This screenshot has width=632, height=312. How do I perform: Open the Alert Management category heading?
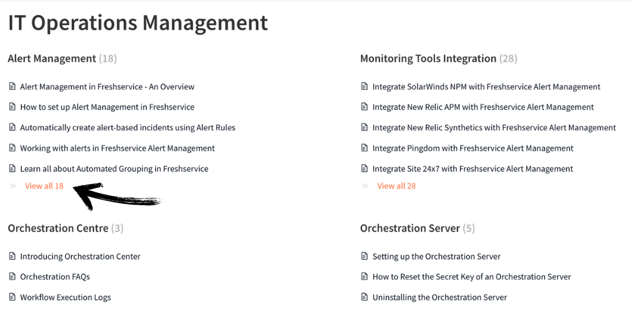52,59
